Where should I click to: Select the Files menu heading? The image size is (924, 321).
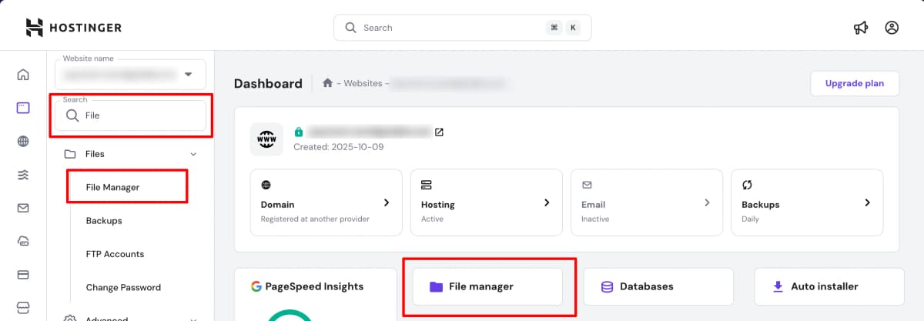coord(95,154)
